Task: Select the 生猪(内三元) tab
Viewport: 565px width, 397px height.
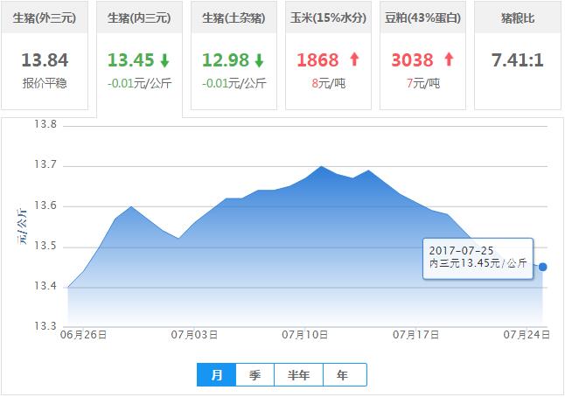Action: [139, 59]
